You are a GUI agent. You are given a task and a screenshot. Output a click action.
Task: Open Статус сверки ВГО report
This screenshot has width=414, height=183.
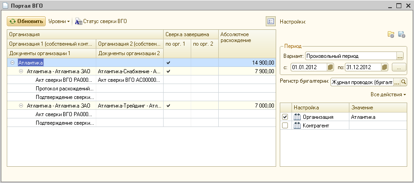point(101,21)
